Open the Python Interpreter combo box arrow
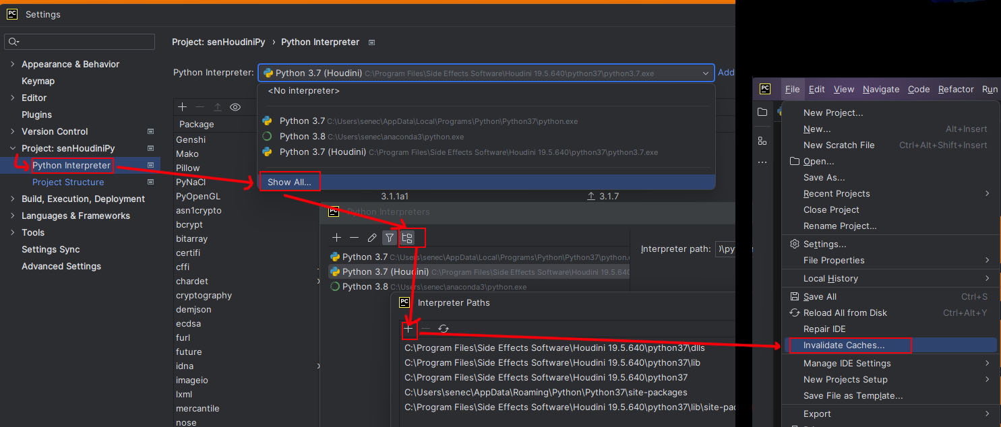The height and width of the screenshot is (427, 1001). (x=706, y=73)
